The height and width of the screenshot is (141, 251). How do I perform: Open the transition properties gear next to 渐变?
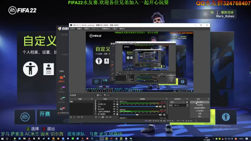click(x=187, y=102)
